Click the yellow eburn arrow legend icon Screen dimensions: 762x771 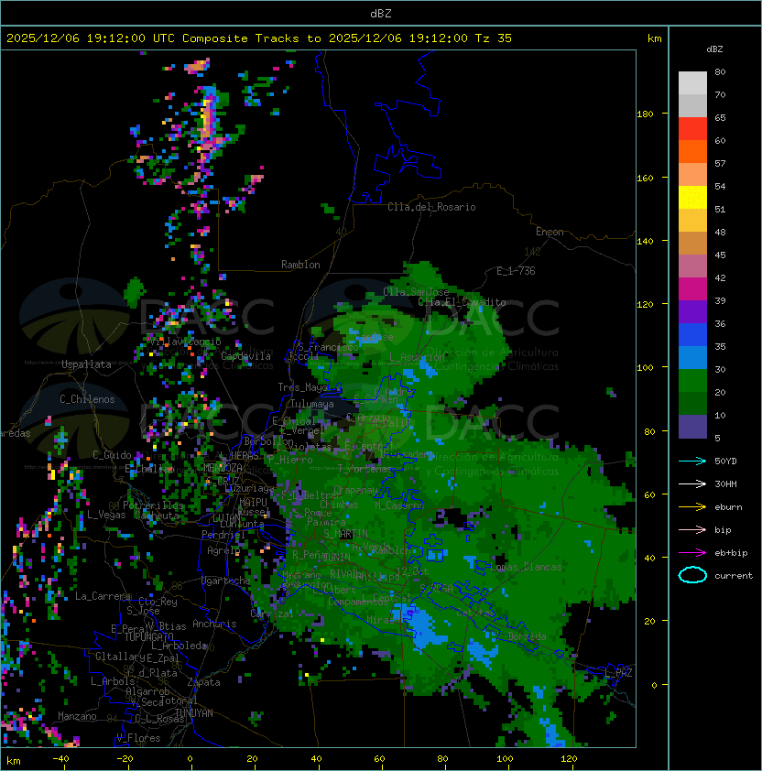tap(692, 507)
